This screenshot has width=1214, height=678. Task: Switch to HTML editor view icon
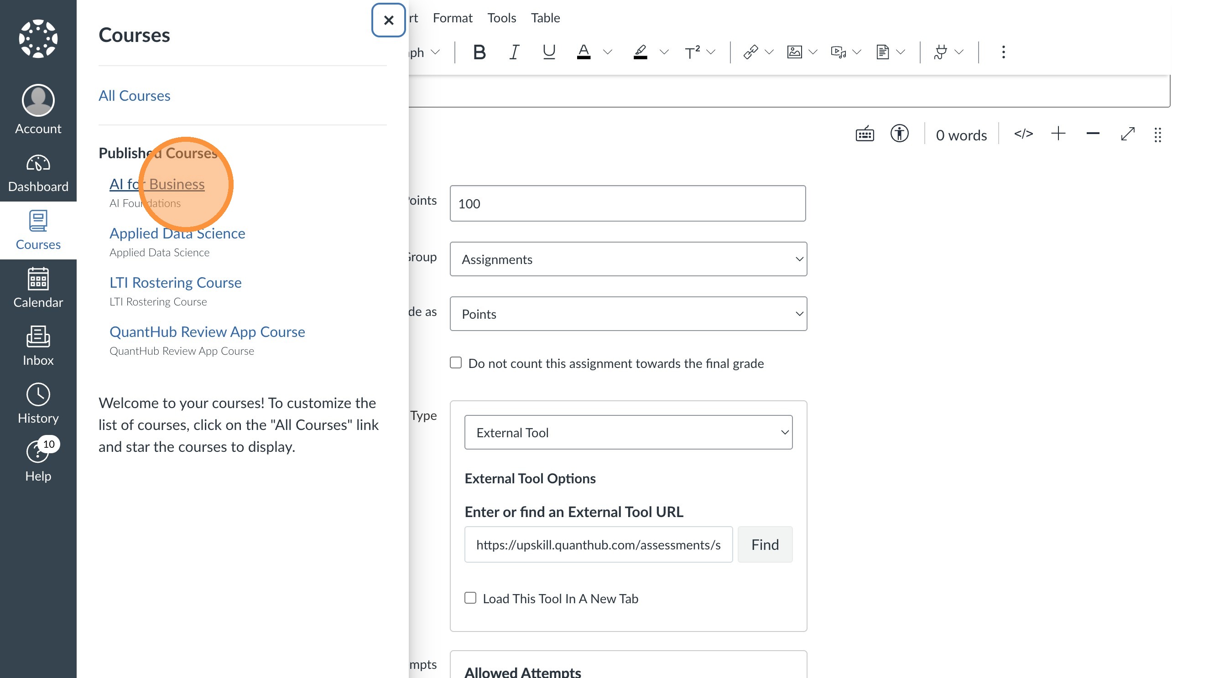pyautogui.click(x=1023, y=134)
